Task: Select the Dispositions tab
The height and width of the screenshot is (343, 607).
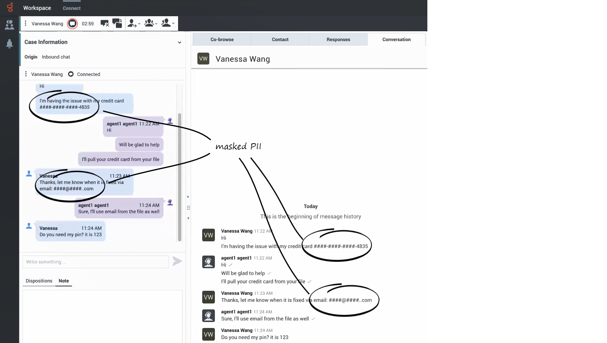Action: (x=39, y=281)
